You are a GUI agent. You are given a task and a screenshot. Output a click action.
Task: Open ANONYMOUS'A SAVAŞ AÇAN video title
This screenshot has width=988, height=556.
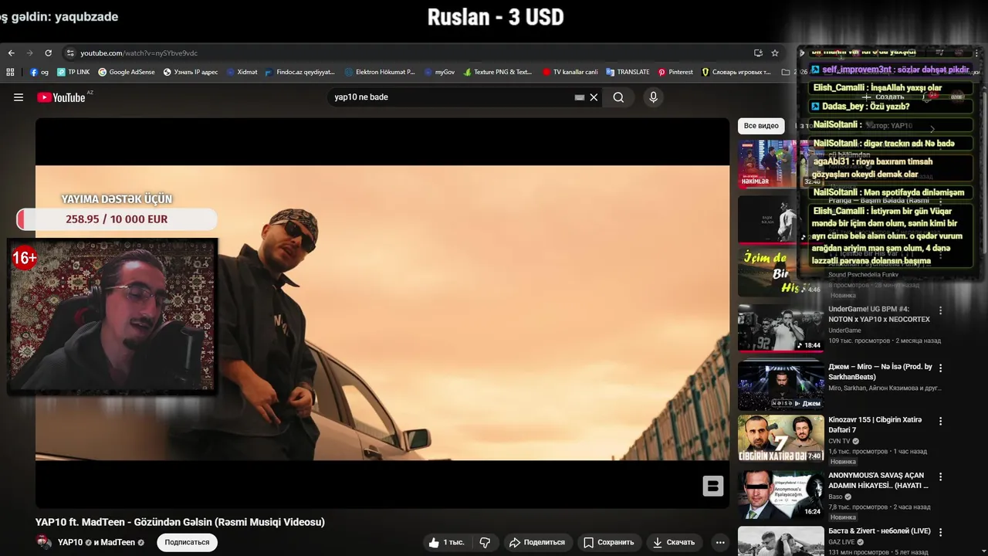(x=878, y=480)
